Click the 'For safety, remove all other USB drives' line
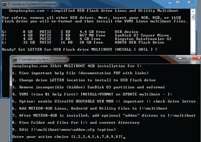Viewport: 201px width, 142px height. point(92,18)
